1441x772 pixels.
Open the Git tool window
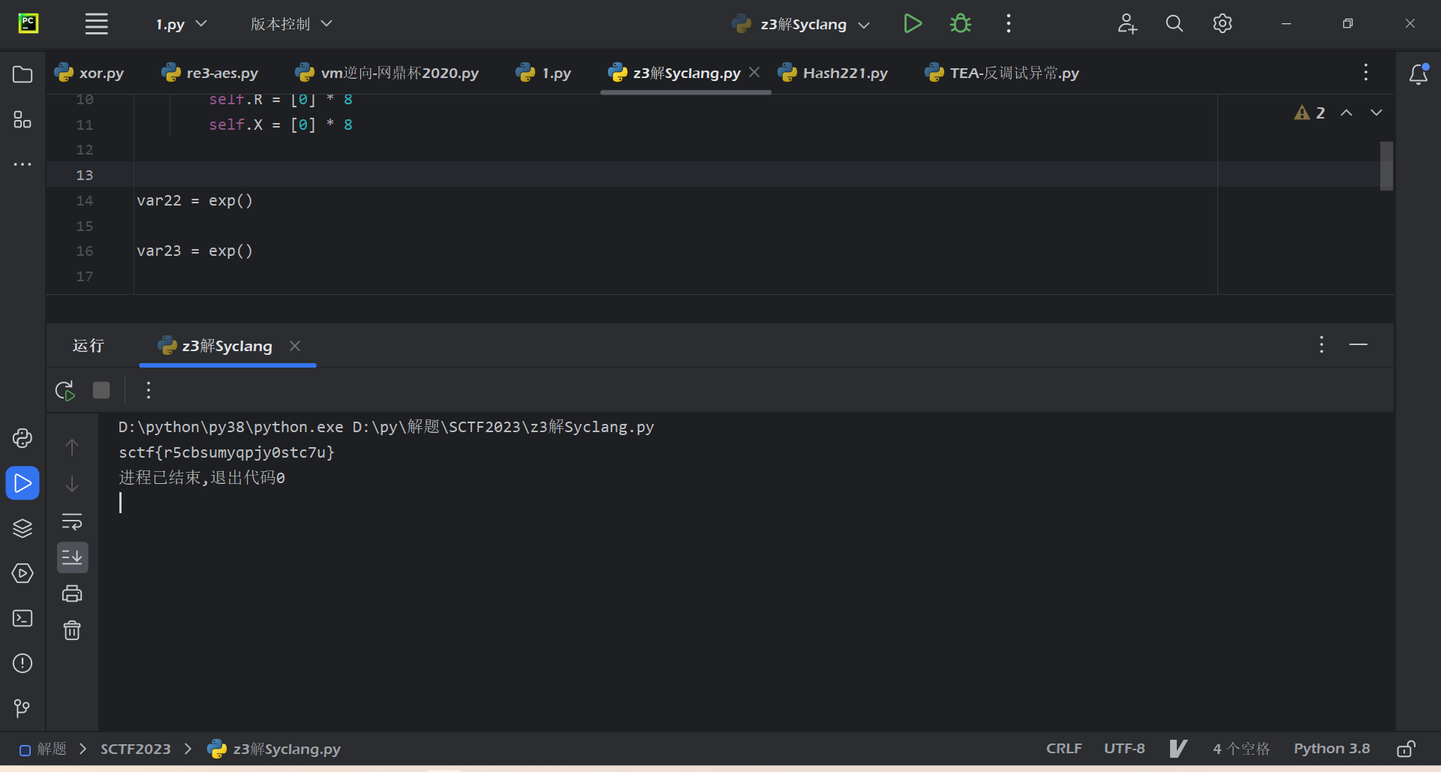click(23, 708)
